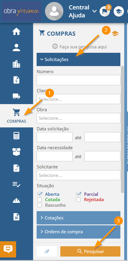The image size is (128, 261).
Task: Open the home icon in the sidebar
Action: click(16, 32)
